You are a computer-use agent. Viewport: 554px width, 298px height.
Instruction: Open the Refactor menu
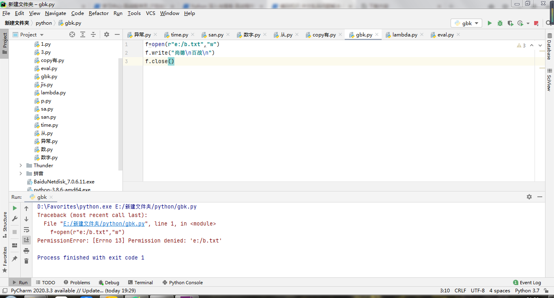[99, 13]
